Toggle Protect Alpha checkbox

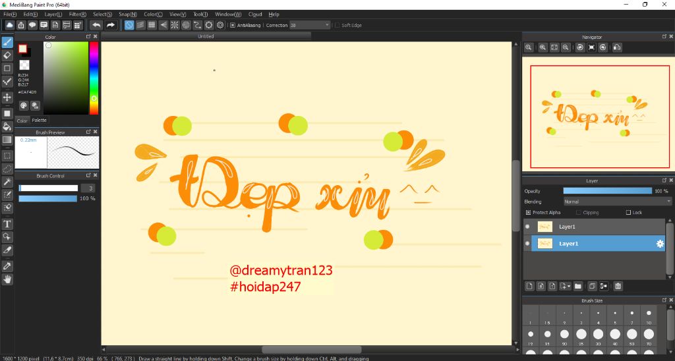(528, 212)
